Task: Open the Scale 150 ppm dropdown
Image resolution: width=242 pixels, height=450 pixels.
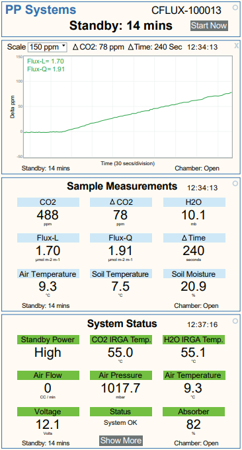Action: coord(48,47)
